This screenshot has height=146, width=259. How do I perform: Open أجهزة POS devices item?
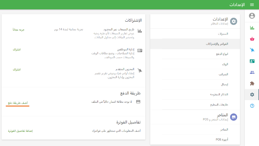click(195, 140)
